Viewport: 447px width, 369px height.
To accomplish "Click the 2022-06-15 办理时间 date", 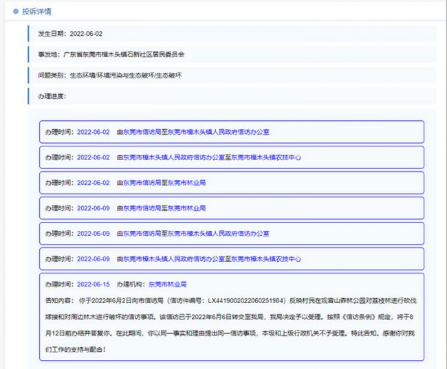I will 93,284.
